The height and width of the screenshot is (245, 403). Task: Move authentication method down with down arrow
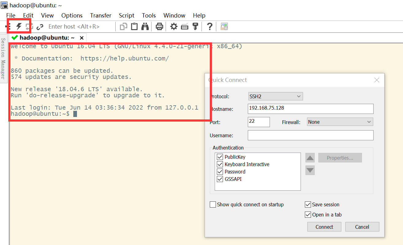[x=310, y=170]
